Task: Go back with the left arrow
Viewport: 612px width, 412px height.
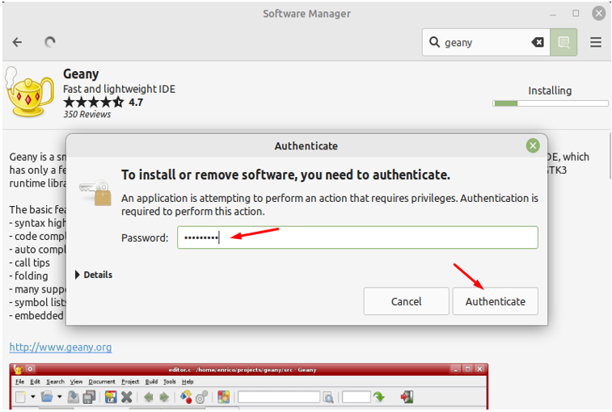Action: [x=17, y=42]
